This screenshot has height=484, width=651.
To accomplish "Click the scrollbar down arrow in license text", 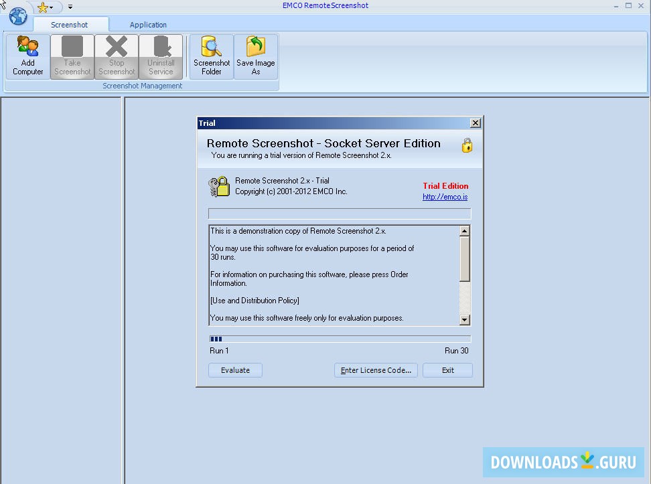I will [464, 320].
